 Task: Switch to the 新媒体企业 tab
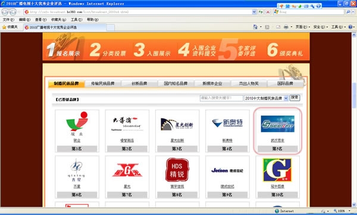coord(212,83)
